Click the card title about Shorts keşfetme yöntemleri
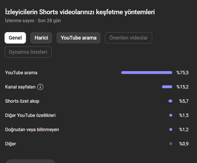197x163 pixels. (80, 12)
